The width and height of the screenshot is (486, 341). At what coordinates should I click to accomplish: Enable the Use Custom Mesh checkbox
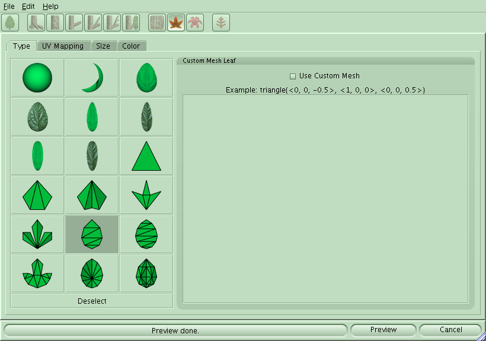click(293, 77)
